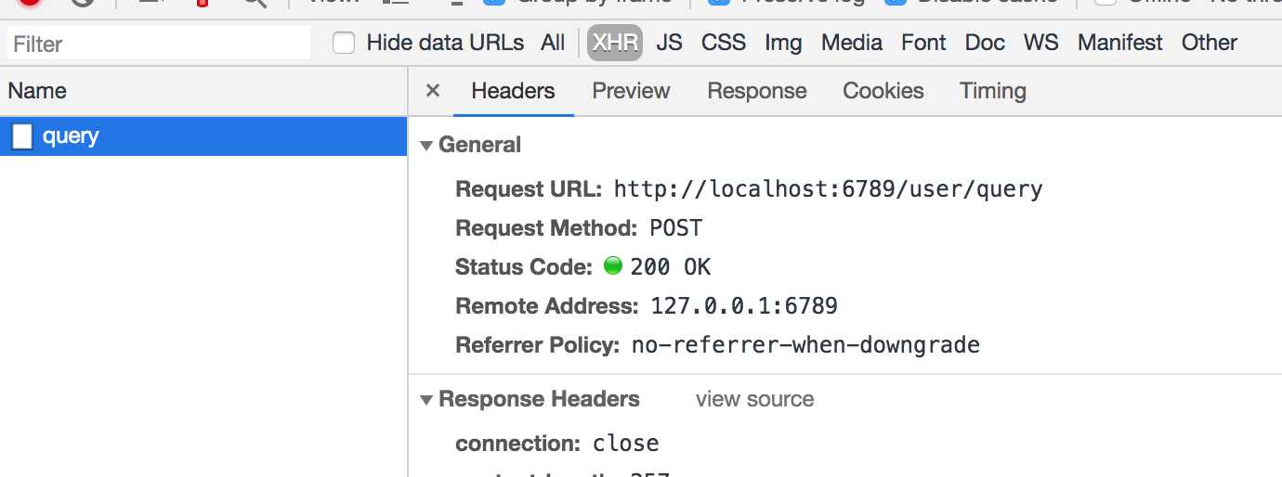Image resolution: width=1282 pixels, height=477 pixels.
Task: Close the request details panel
Action: click(432, 91)
